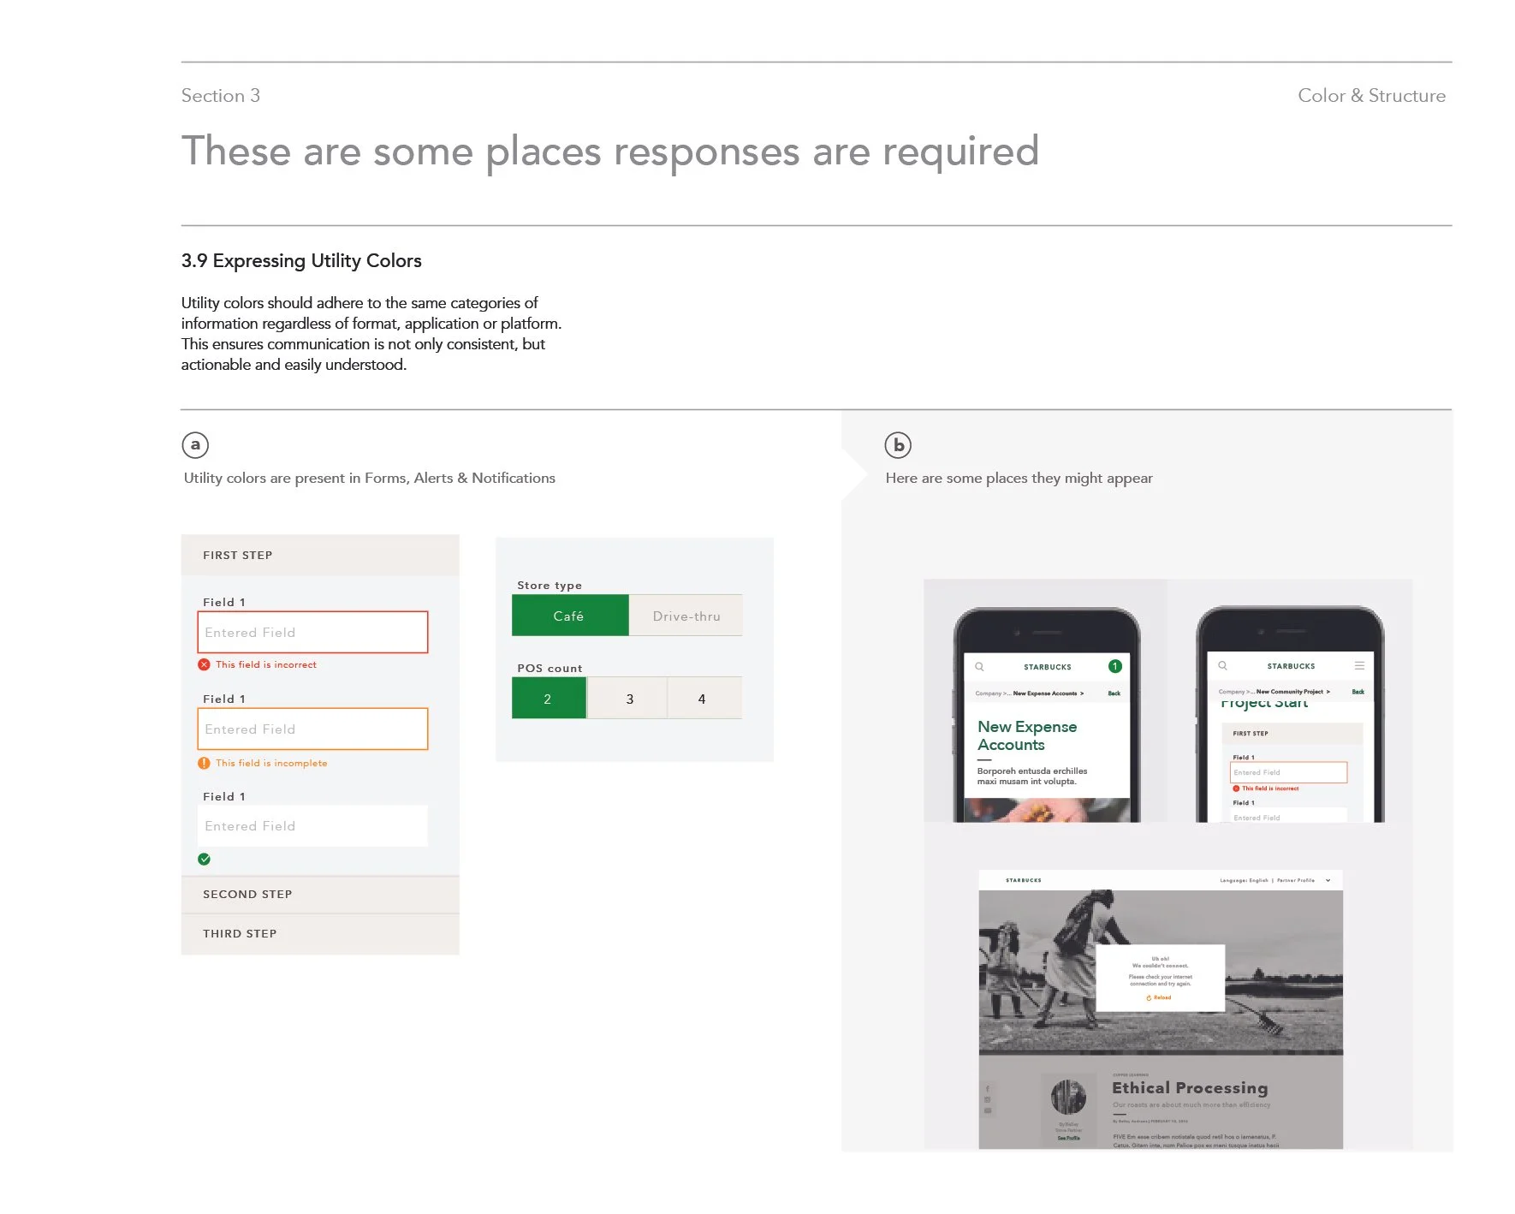
Task: Click the orange warning icon beside 'This field is incomplete'
Action: click(x=204, y=763)
